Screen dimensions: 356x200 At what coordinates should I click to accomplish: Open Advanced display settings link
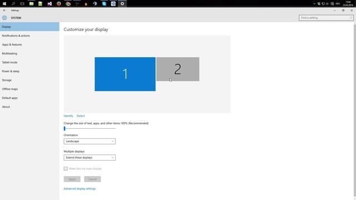tap(80, 189)
